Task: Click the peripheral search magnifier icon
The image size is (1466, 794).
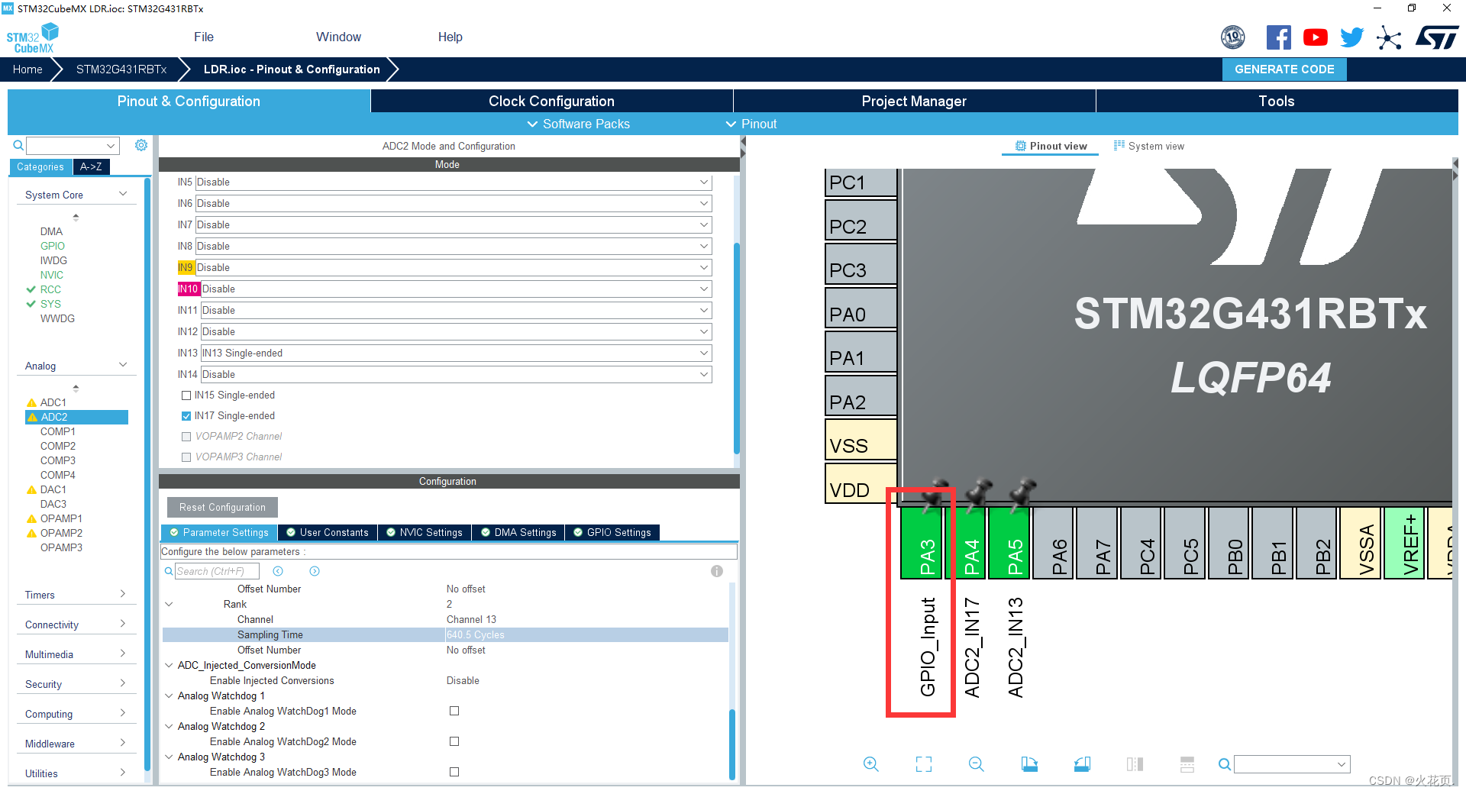Action: (18, 145)
